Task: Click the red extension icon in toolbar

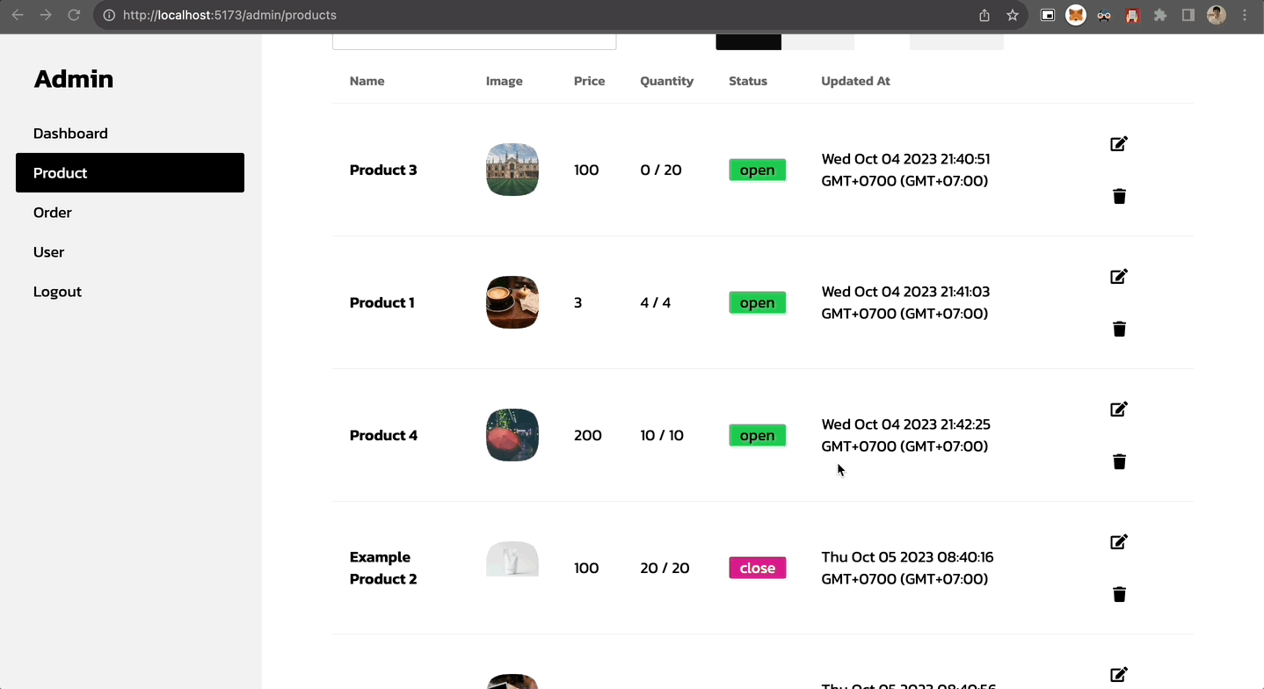Action: coord(1132,15)
